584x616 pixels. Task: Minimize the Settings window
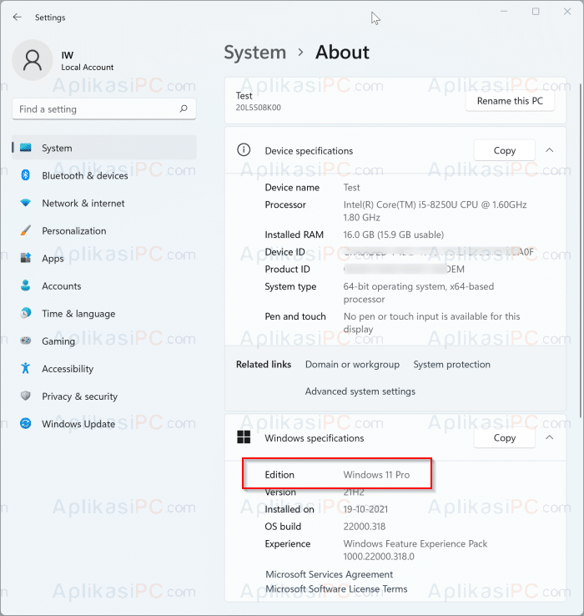click(504, 12)
